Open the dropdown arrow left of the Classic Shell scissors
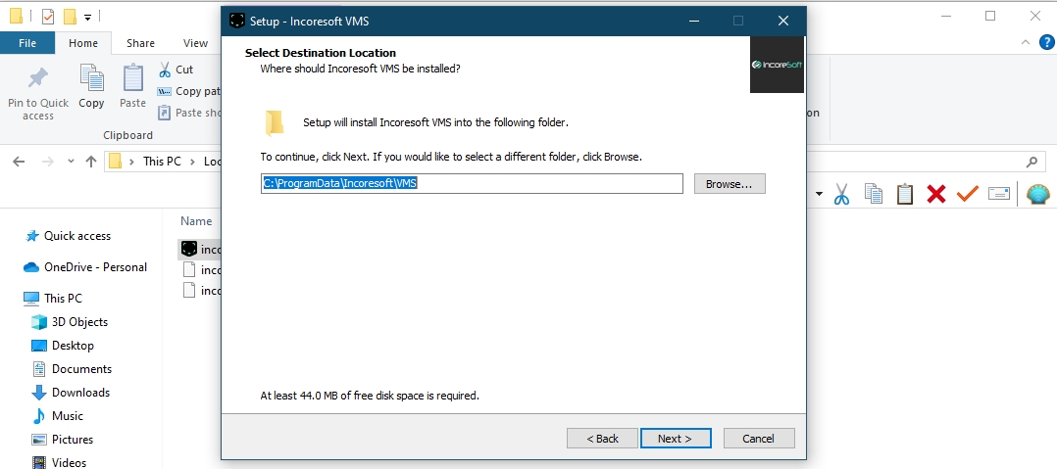1057x469 pixels. 819,195
